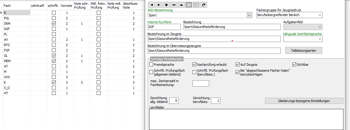The image size is (350, 130).
Task: Refresh data with the curved arrow icon
Action: pyautogui.click(x=203, y=5)
